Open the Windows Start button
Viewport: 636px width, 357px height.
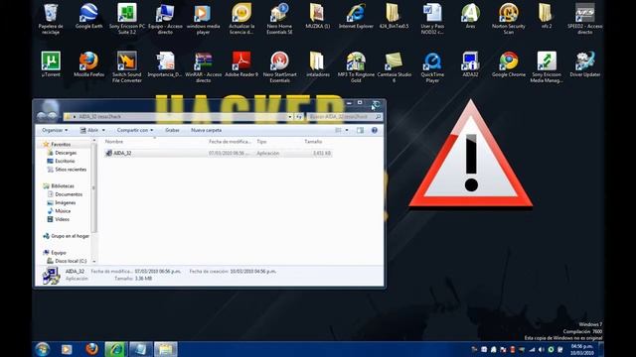pyautogui.click(x=42, y=349)
